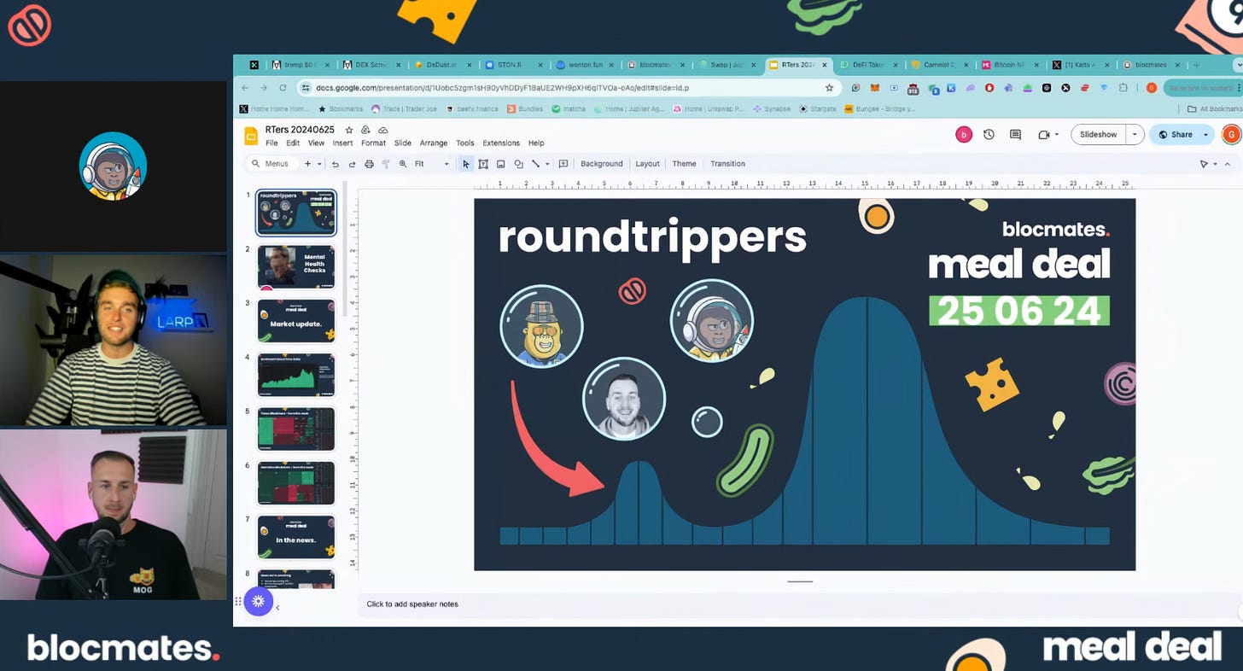Open version history clock icon
Viewport: 1243px width, 671px height.
tap(989, 134)
